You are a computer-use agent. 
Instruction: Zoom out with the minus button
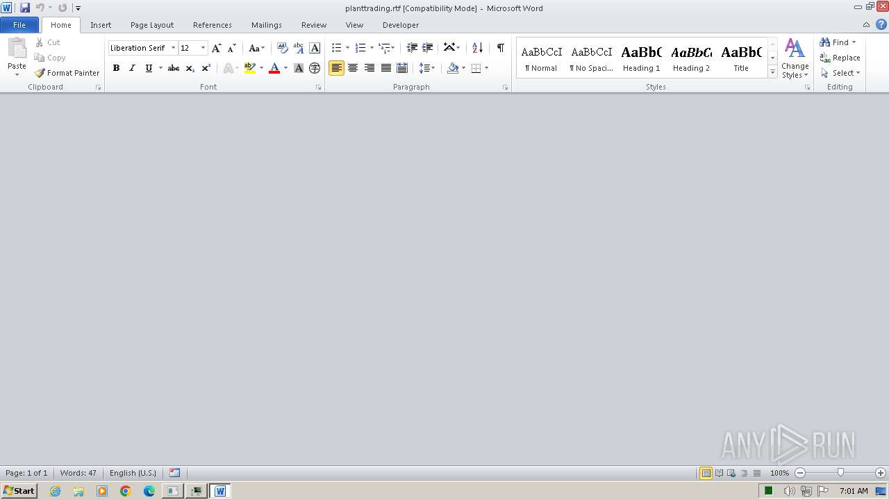pyautogui.click(x=800, y=473)
